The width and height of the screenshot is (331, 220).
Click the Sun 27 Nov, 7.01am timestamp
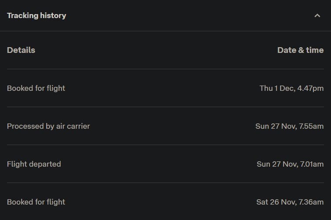tap(290, 164)
